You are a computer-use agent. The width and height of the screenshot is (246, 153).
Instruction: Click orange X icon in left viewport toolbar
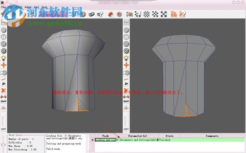click(4, 91)
